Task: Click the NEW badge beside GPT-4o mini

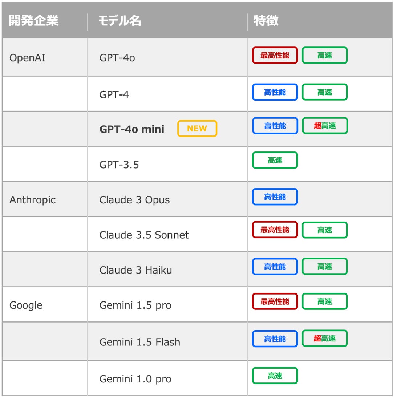Action: pos(197,129)
